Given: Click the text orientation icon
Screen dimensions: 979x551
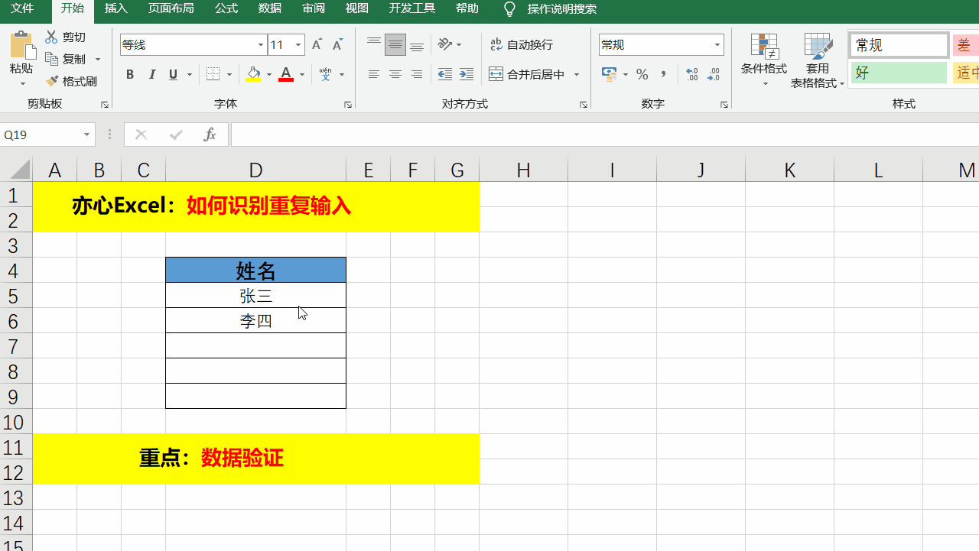Looking at the screenshot, I should (445, 45).
